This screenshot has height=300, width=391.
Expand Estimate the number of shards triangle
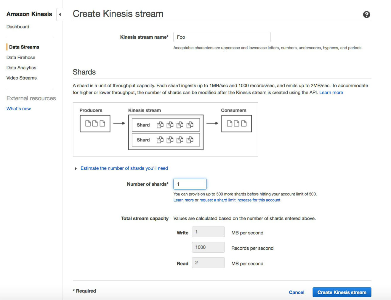click(76, 168)
